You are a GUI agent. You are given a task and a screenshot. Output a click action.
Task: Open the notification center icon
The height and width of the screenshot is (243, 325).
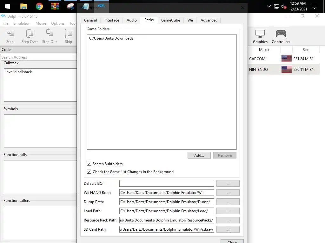click(x=315, y=6)
